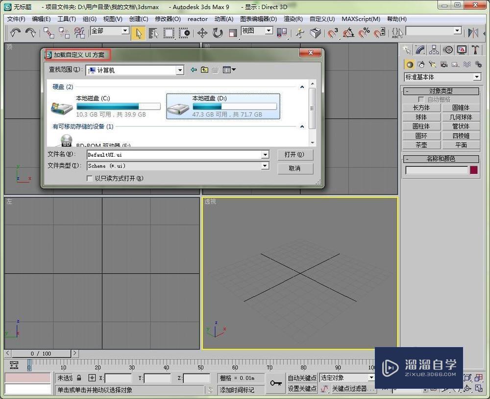Open the Utilities panel (hammer icon)
The image size is (490, 399).
[x=475, y=49]
